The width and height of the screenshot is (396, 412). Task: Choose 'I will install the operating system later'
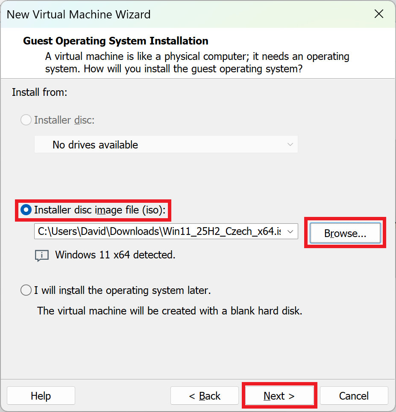26,290
